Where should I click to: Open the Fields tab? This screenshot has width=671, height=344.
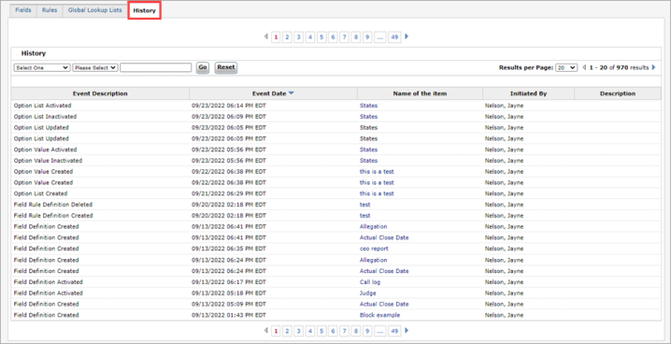[x=23, y=10]
